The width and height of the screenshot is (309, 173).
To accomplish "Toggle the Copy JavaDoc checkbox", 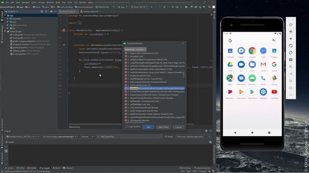I will click(x=126, y=127).
